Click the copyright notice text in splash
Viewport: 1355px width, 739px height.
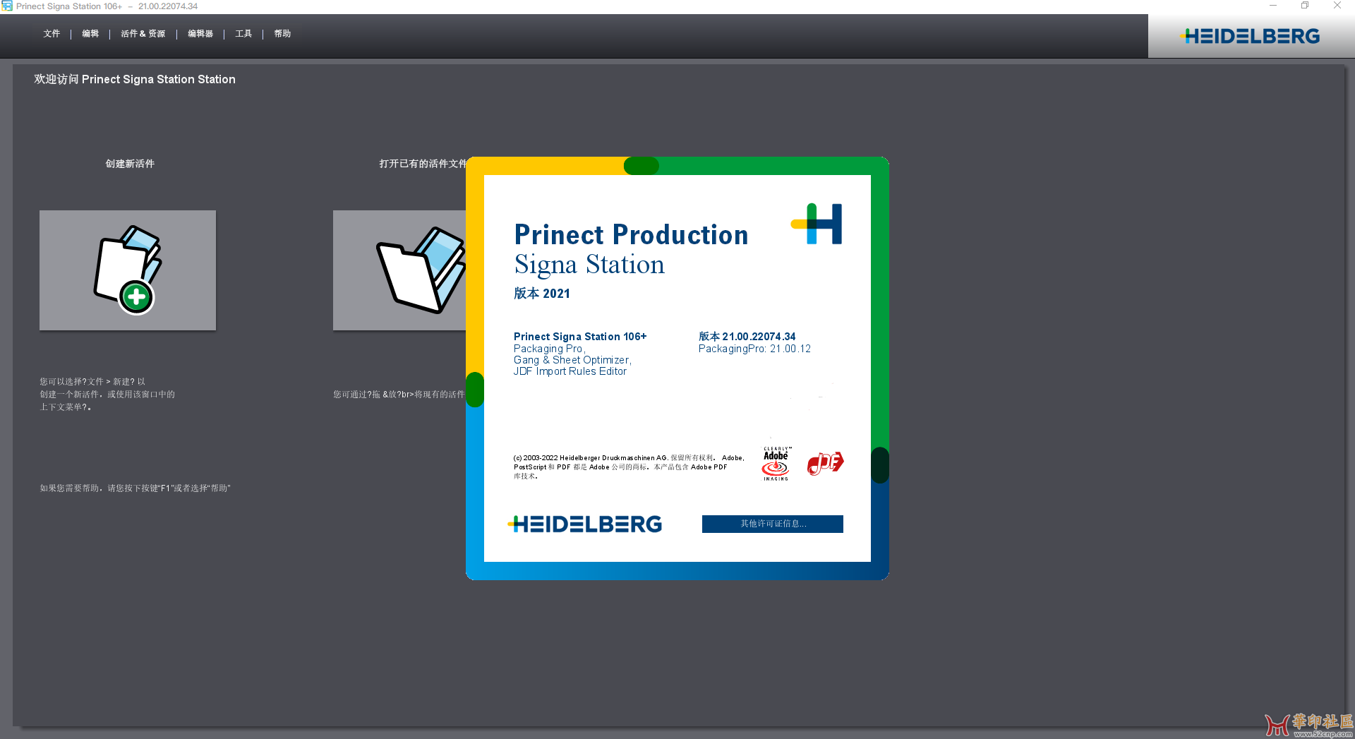629,467
